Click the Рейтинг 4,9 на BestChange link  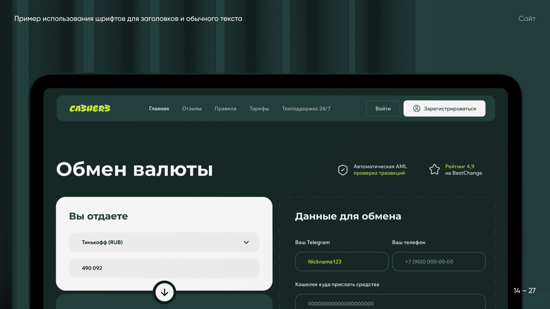pyautogui.click(x=463, y=170)
